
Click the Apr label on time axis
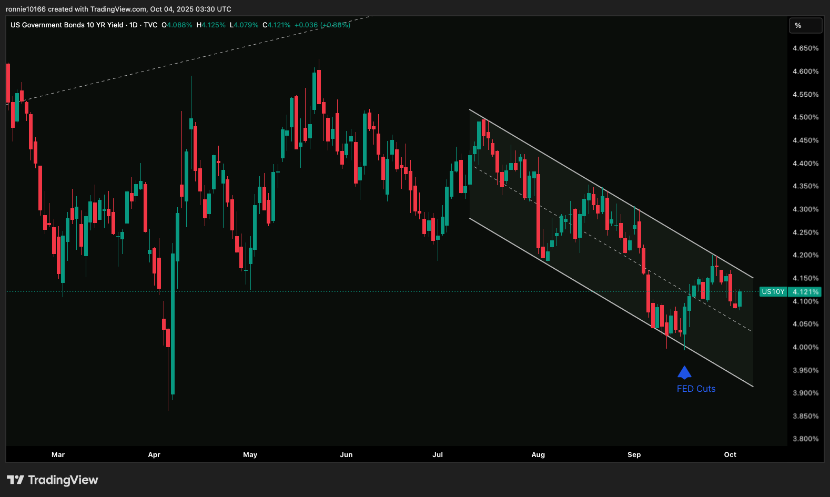pyautogui.click(x=154, y=454)
